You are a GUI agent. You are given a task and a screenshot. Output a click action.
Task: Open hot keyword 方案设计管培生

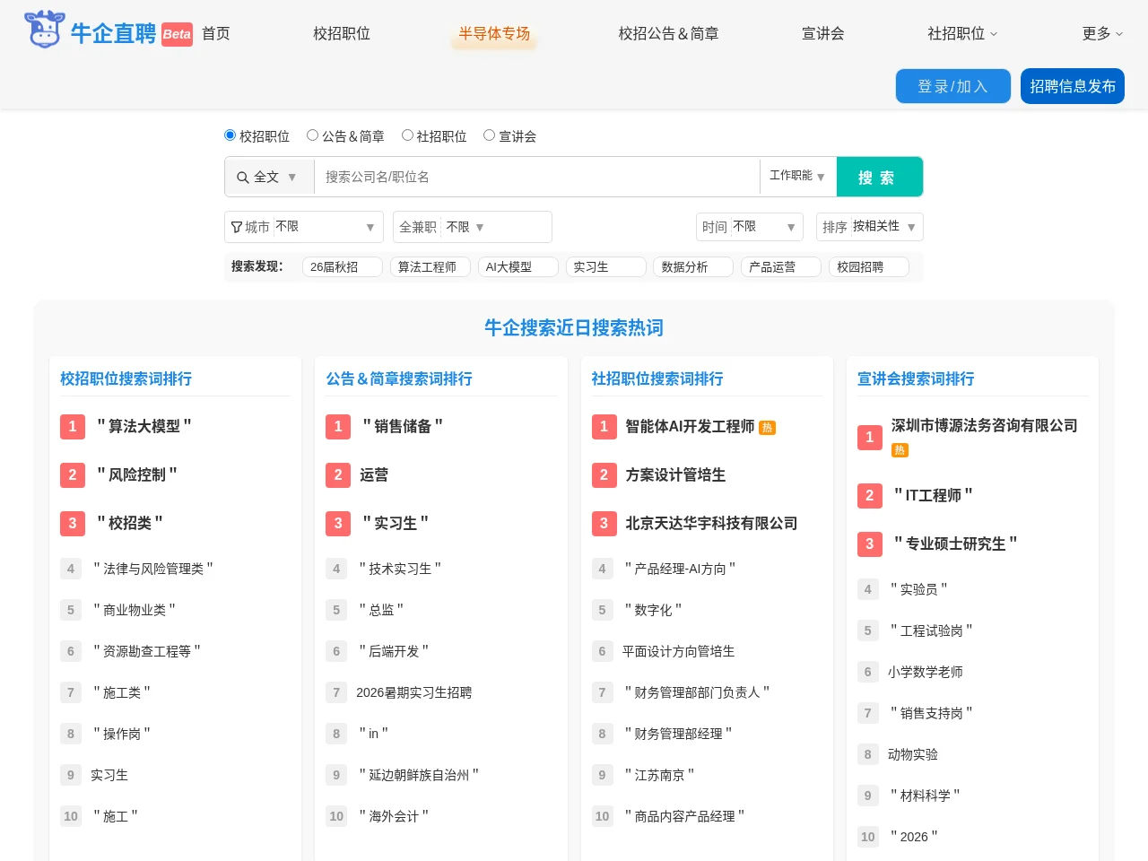tap(675, 474)
